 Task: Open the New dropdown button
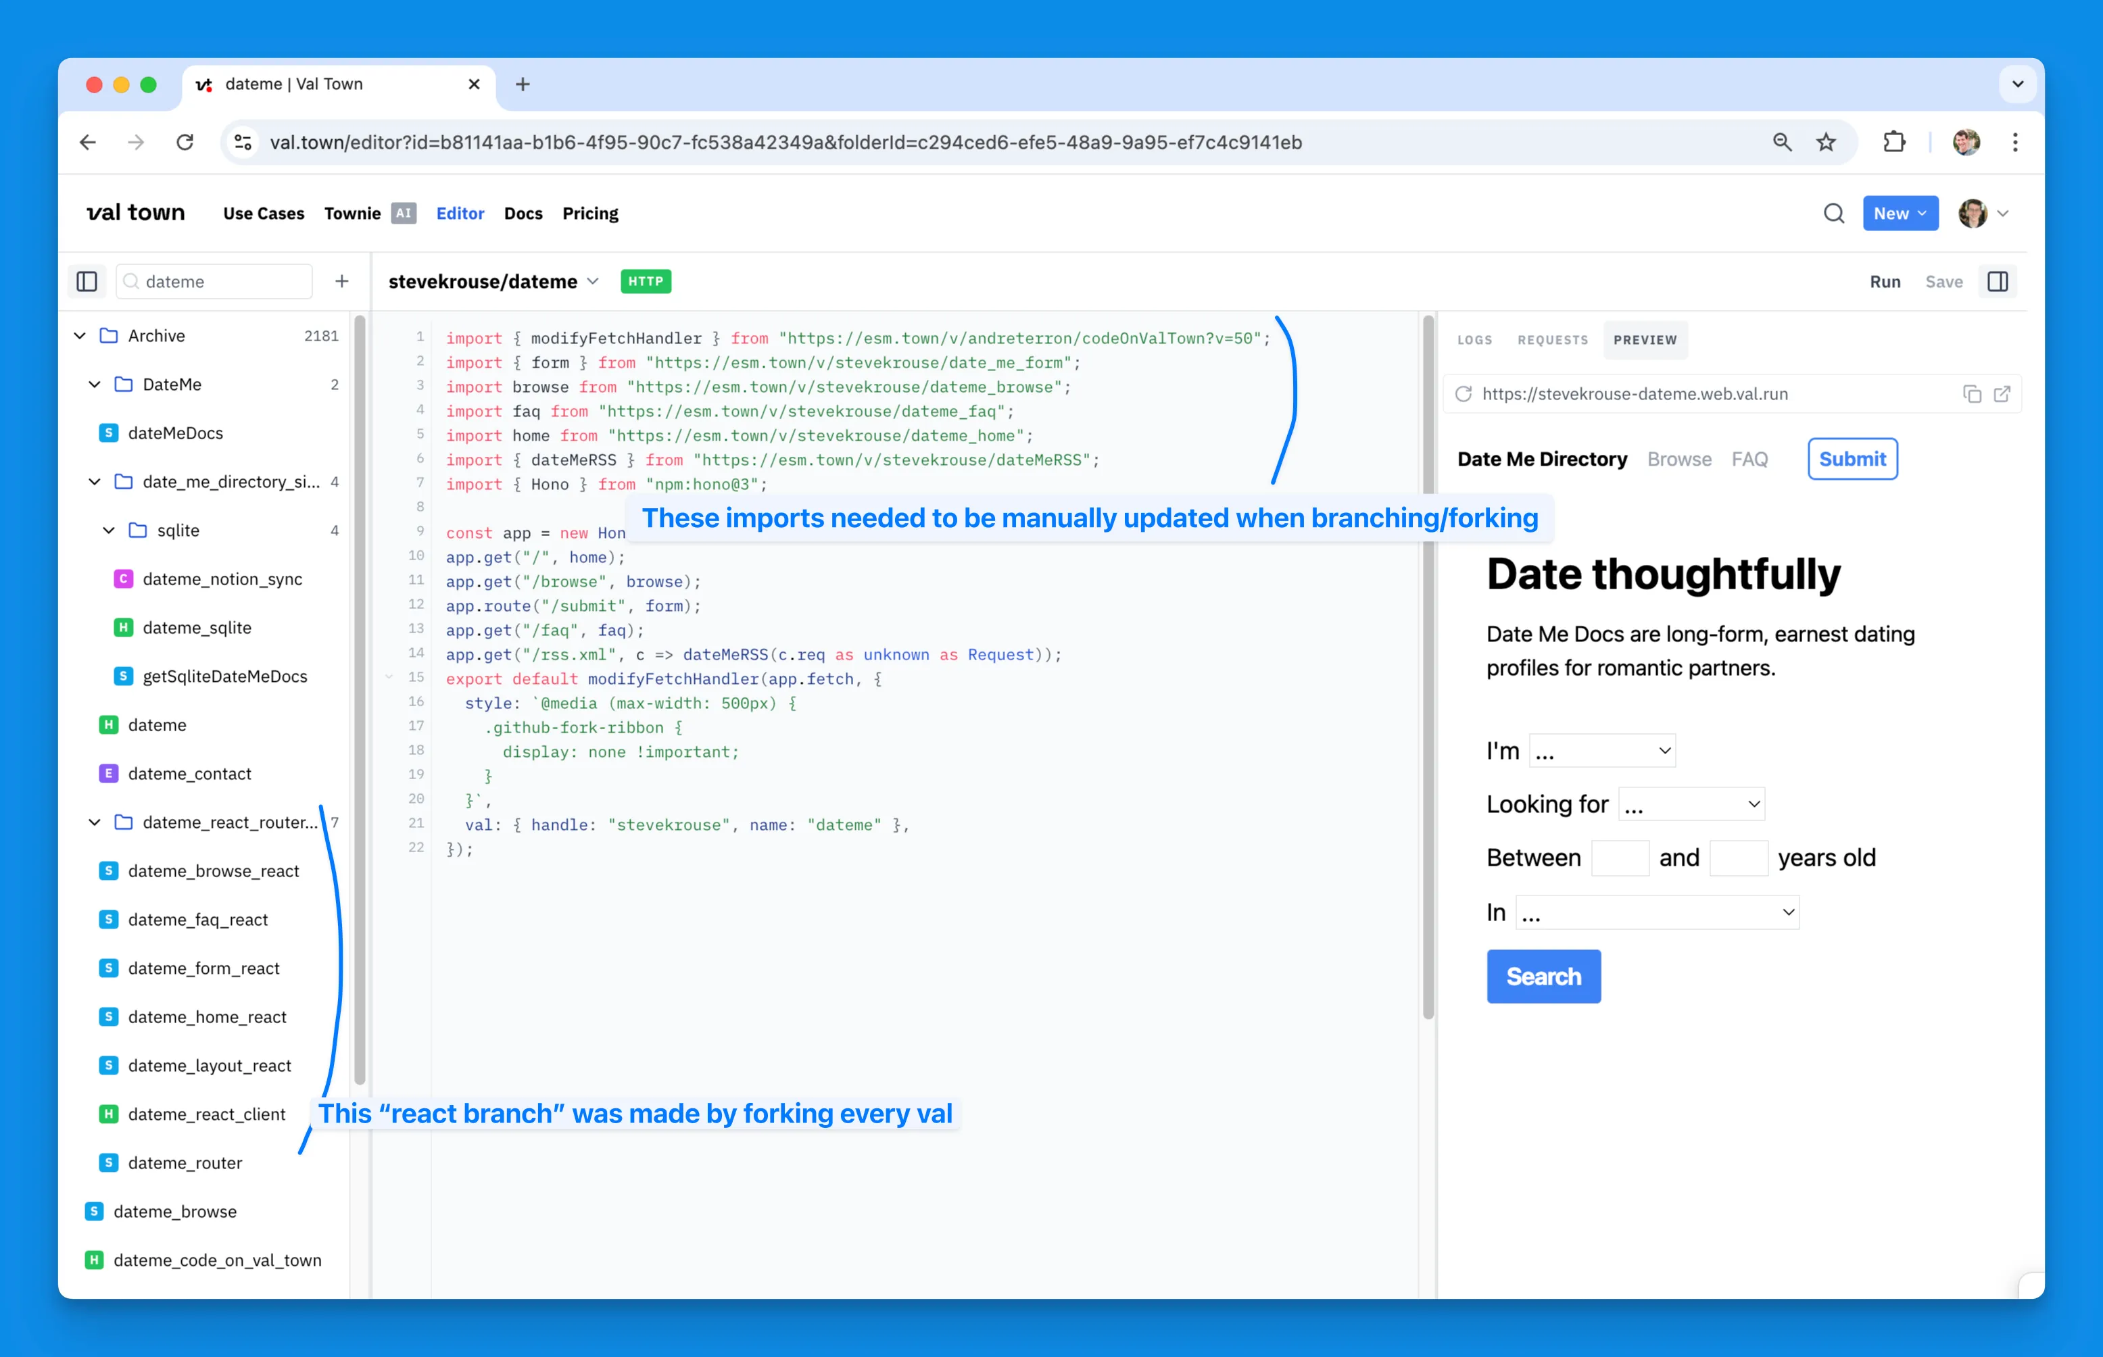pyautogui.click(x=1900, y=214)
